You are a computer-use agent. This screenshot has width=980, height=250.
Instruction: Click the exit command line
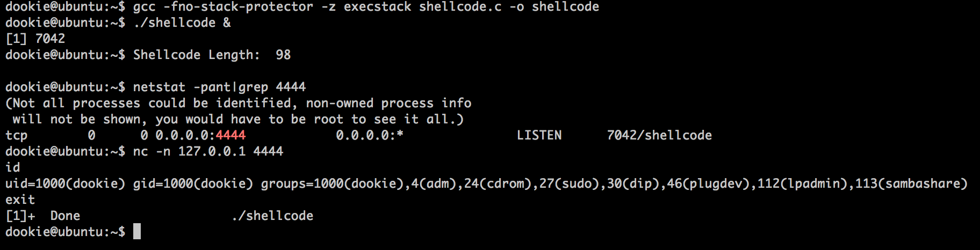(20, 200)
